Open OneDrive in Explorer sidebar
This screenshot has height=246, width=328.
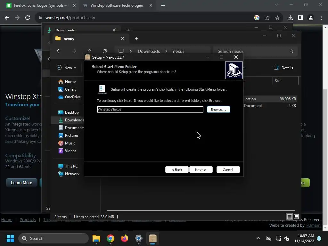70,97
